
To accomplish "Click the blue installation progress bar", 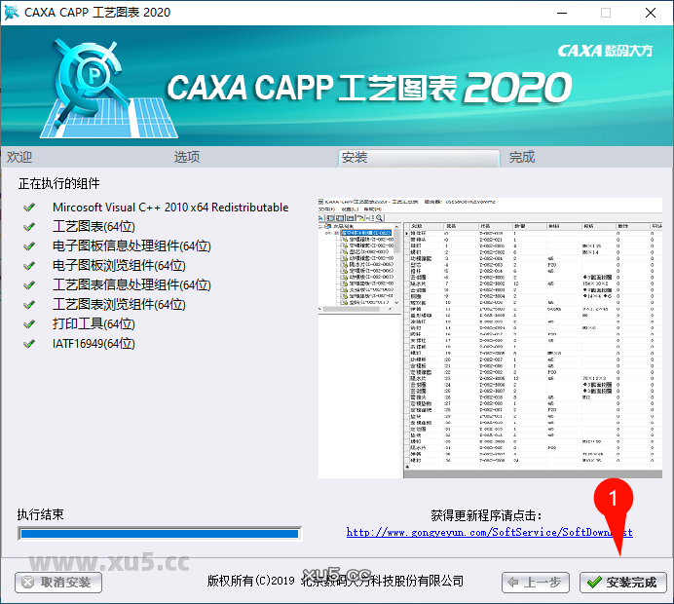I will tap(159, 533).
